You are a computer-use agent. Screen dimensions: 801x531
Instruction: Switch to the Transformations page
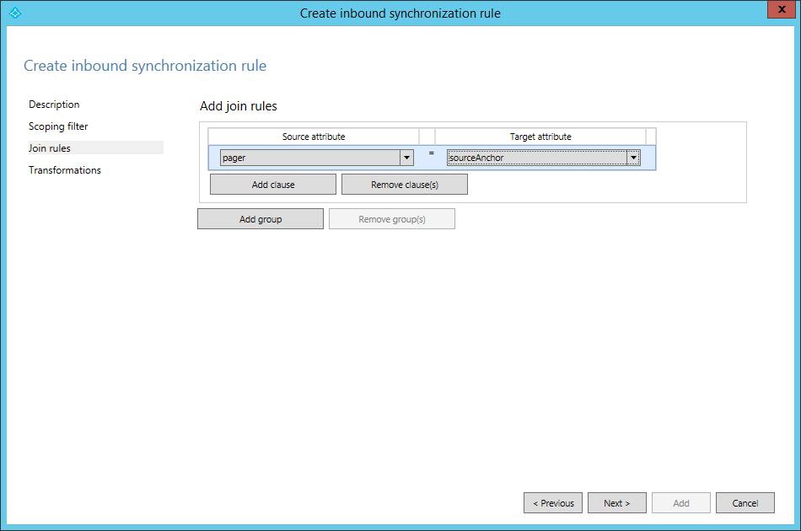(x=65, y=170)
